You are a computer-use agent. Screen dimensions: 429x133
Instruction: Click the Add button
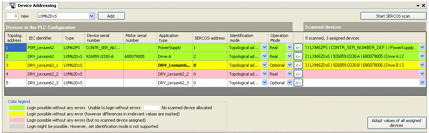click(111, 16)
